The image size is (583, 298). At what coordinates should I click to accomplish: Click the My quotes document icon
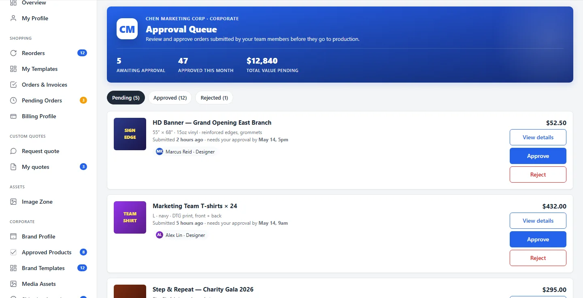[x=13, y=167]
